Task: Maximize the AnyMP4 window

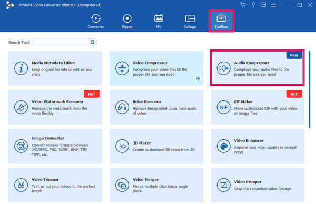Action: click(300, 5)
